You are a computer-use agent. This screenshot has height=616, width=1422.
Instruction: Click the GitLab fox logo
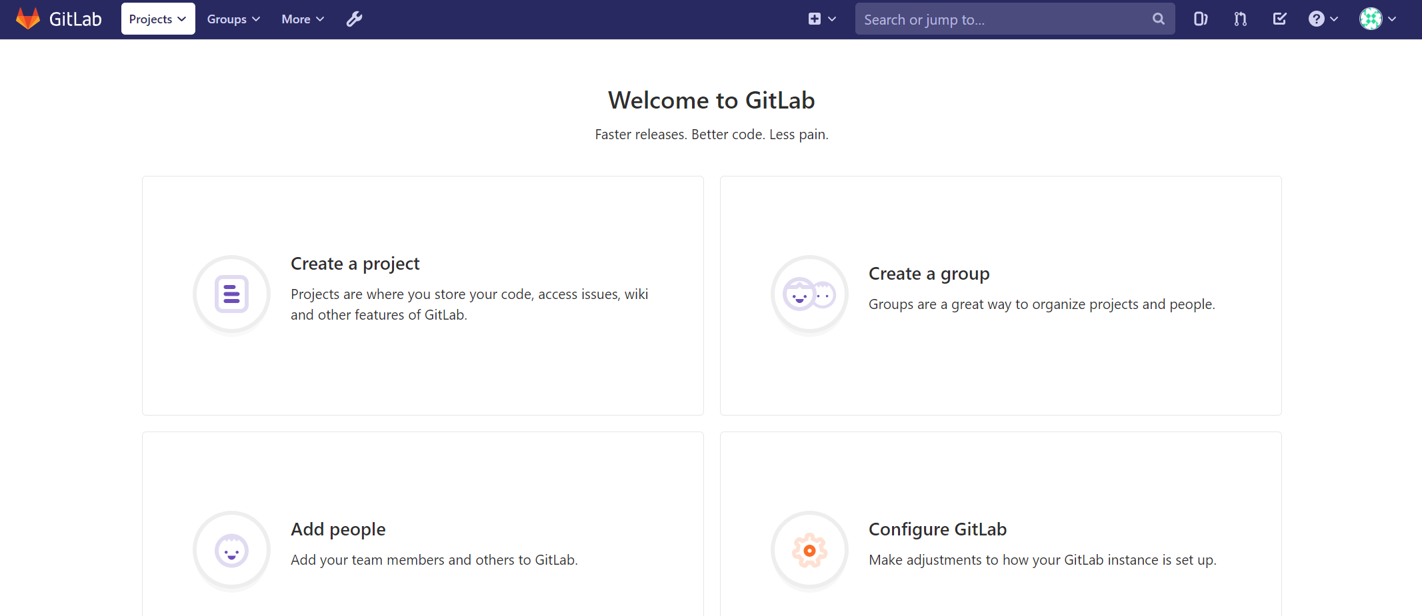pyautogui.click(x=28, y=19)
